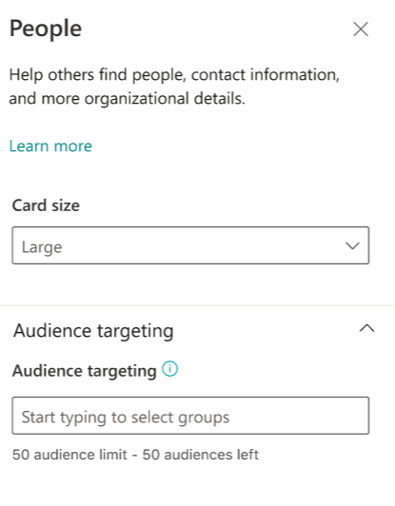Focus the Start typing to select groups field
This screenshot has height=506, width=395.
pyautogui.click(x=190, y=416)
